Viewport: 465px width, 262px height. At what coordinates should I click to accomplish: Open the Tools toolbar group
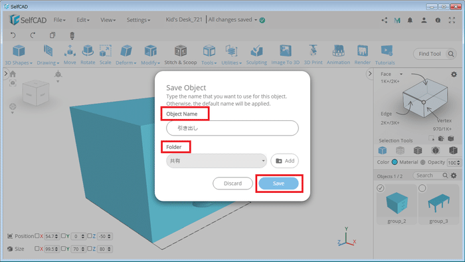point(209,55)
